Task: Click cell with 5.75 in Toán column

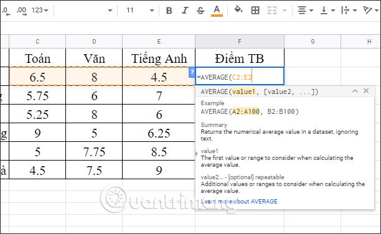Action: click(x=37, y=95)
